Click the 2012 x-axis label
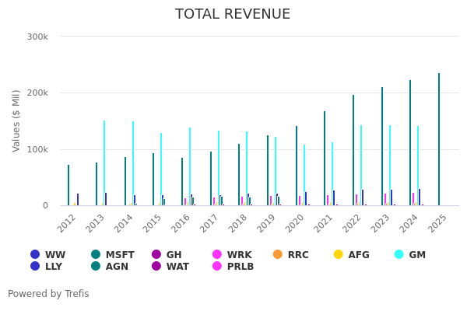The height and width of the screenshot is (311, 467). [x=68, y=222]
